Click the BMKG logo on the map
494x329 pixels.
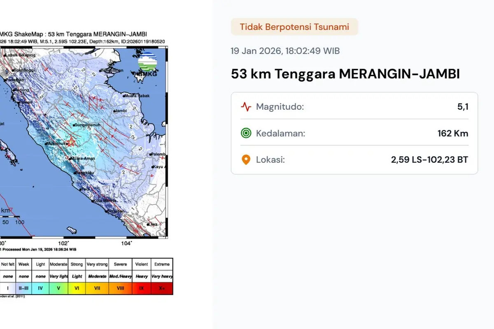[x=147, y=65]
